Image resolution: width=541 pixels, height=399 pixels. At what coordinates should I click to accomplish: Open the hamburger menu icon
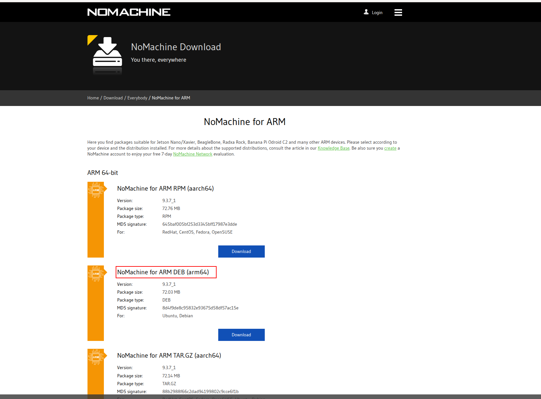[x=398, y=12]
